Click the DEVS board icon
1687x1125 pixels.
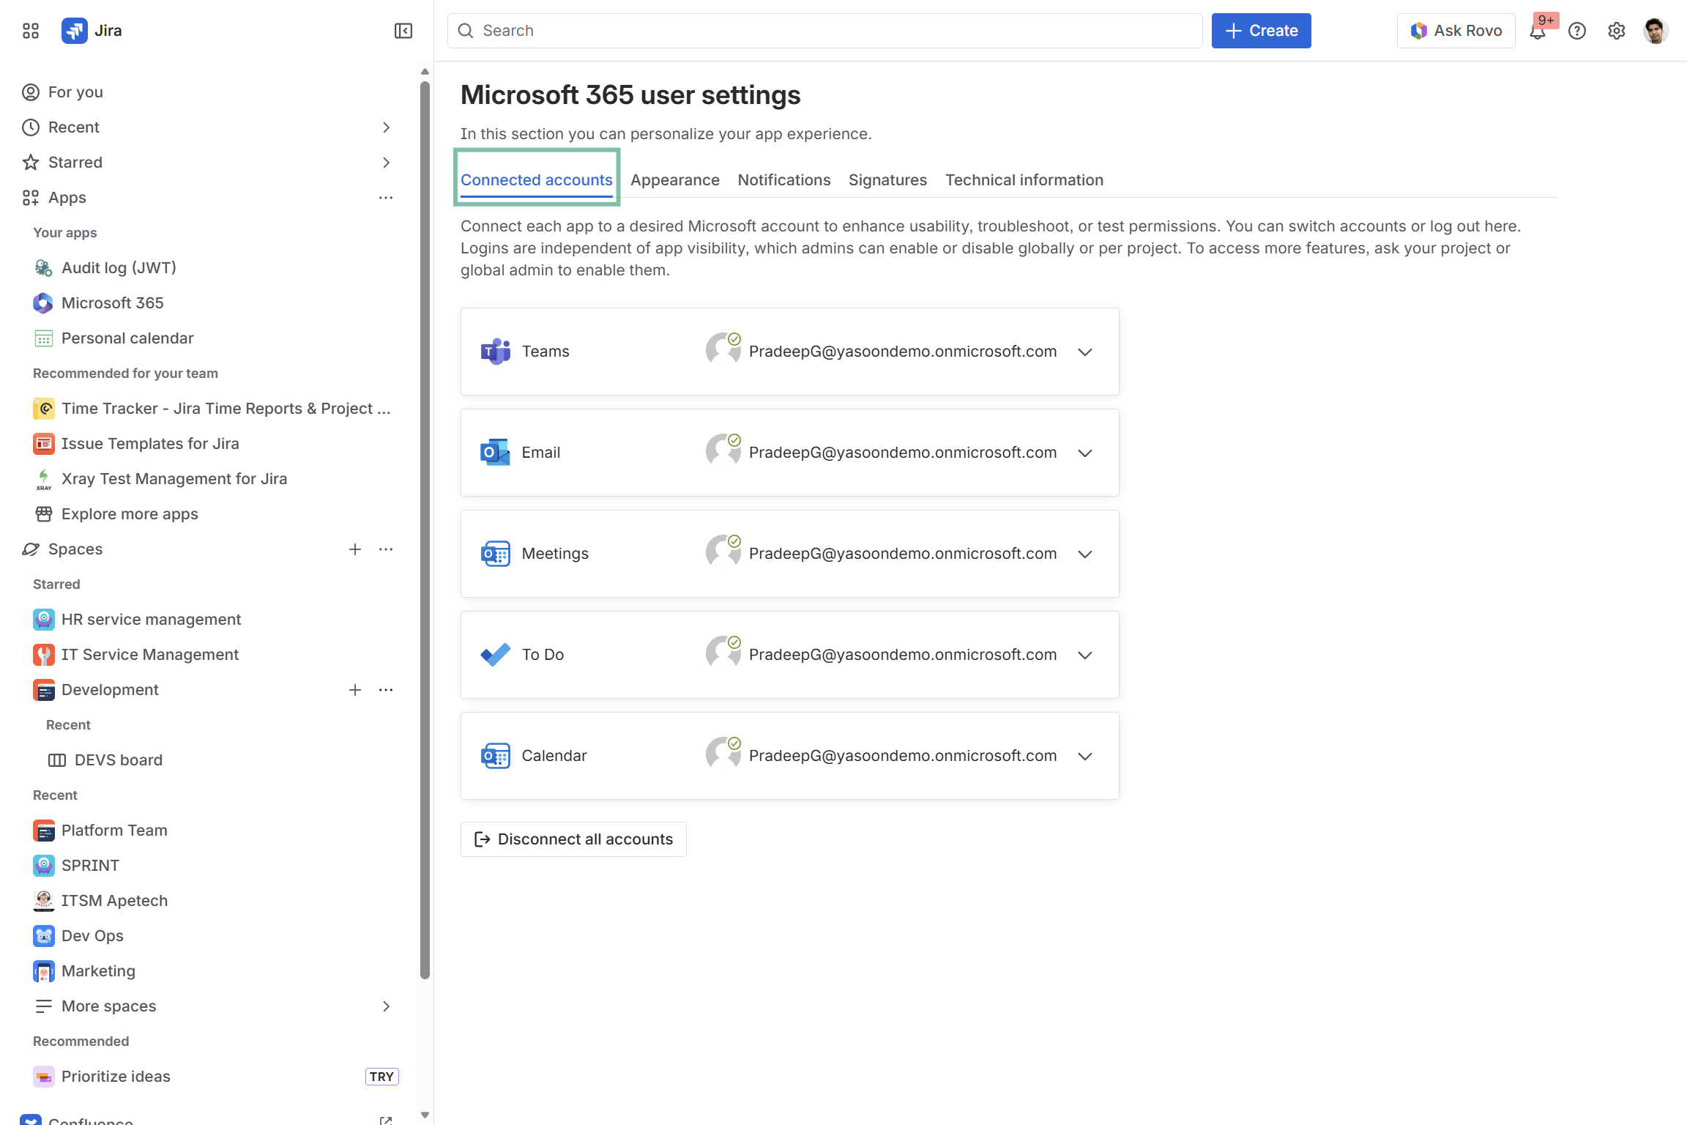tap(56, 760)
